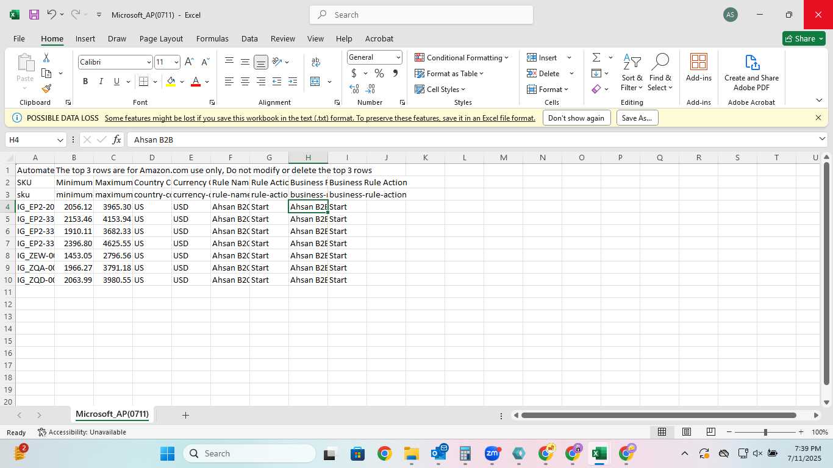Expand Conditional Formatting menu
833x468 pixels.
pyautogui.click(x=462, y=58)
